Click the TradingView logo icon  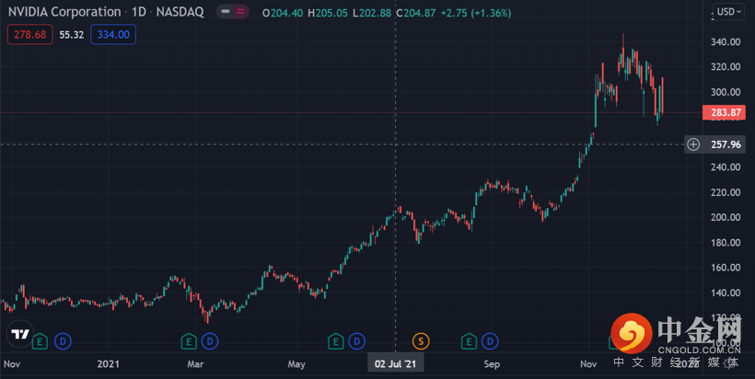click(17, 334)
